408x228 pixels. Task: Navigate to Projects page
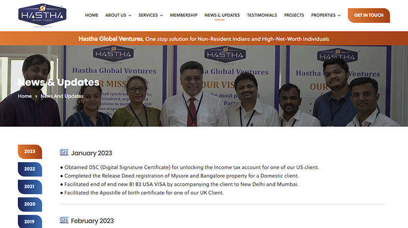point(294,15)
